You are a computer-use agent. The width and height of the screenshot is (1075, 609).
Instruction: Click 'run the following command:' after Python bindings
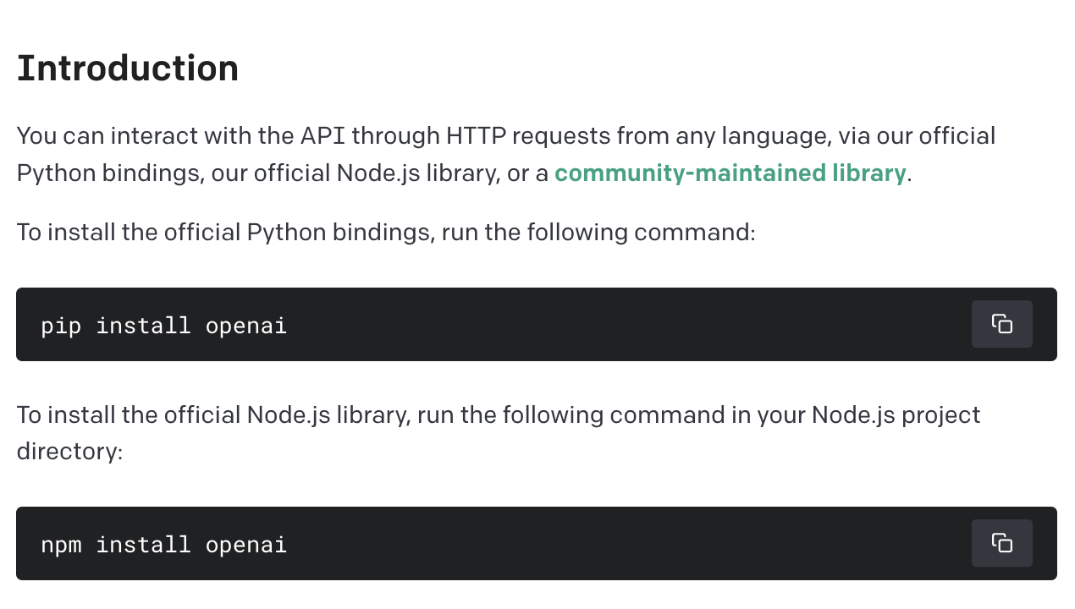click(598, 232)
